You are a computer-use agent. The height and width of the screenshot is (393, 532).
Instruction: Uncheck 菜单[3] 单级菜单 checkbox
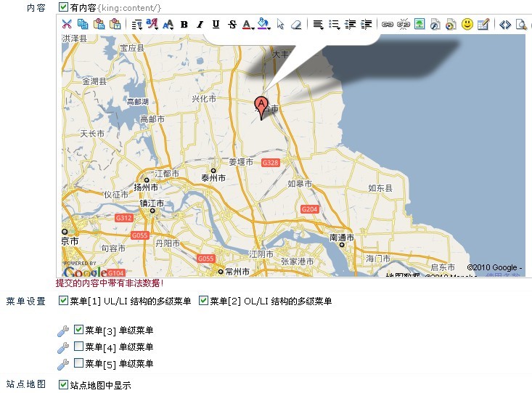point(78,329)
